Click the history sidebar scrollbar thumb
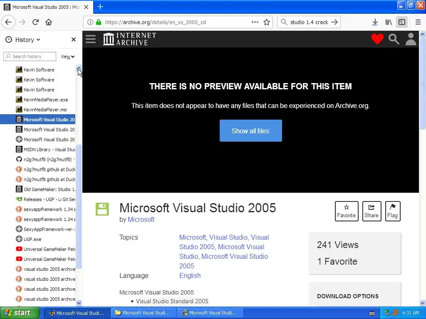Viewport: 426px width, 319px height. point(79,206)
